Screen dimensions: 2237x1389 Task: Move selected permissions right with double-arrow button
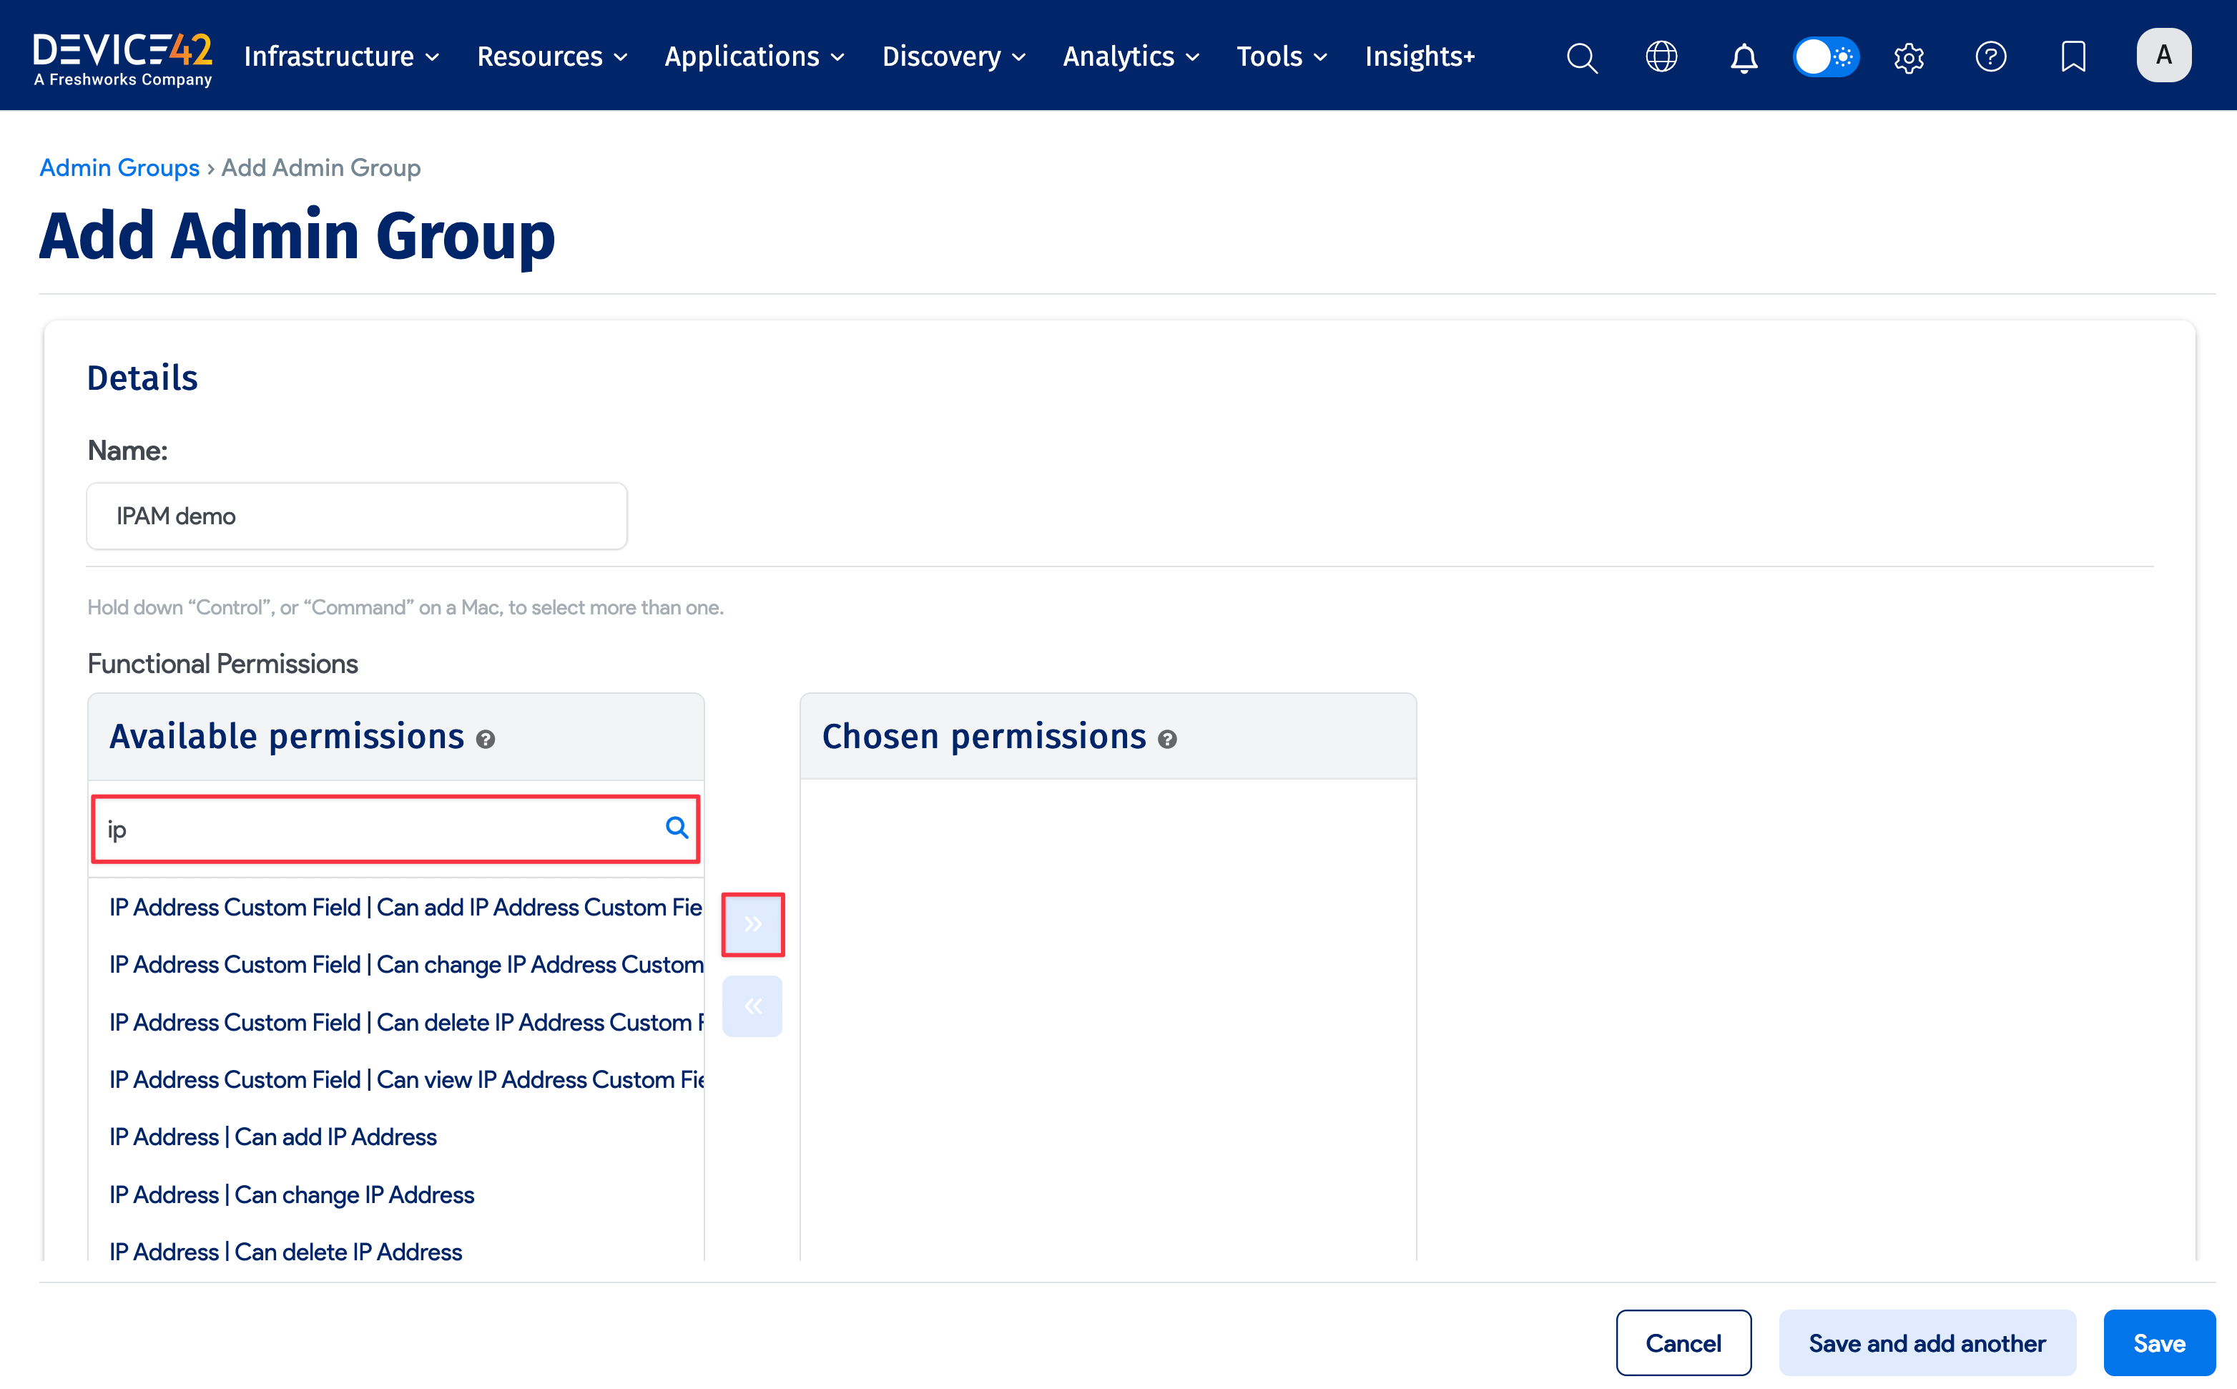[752, 924]
